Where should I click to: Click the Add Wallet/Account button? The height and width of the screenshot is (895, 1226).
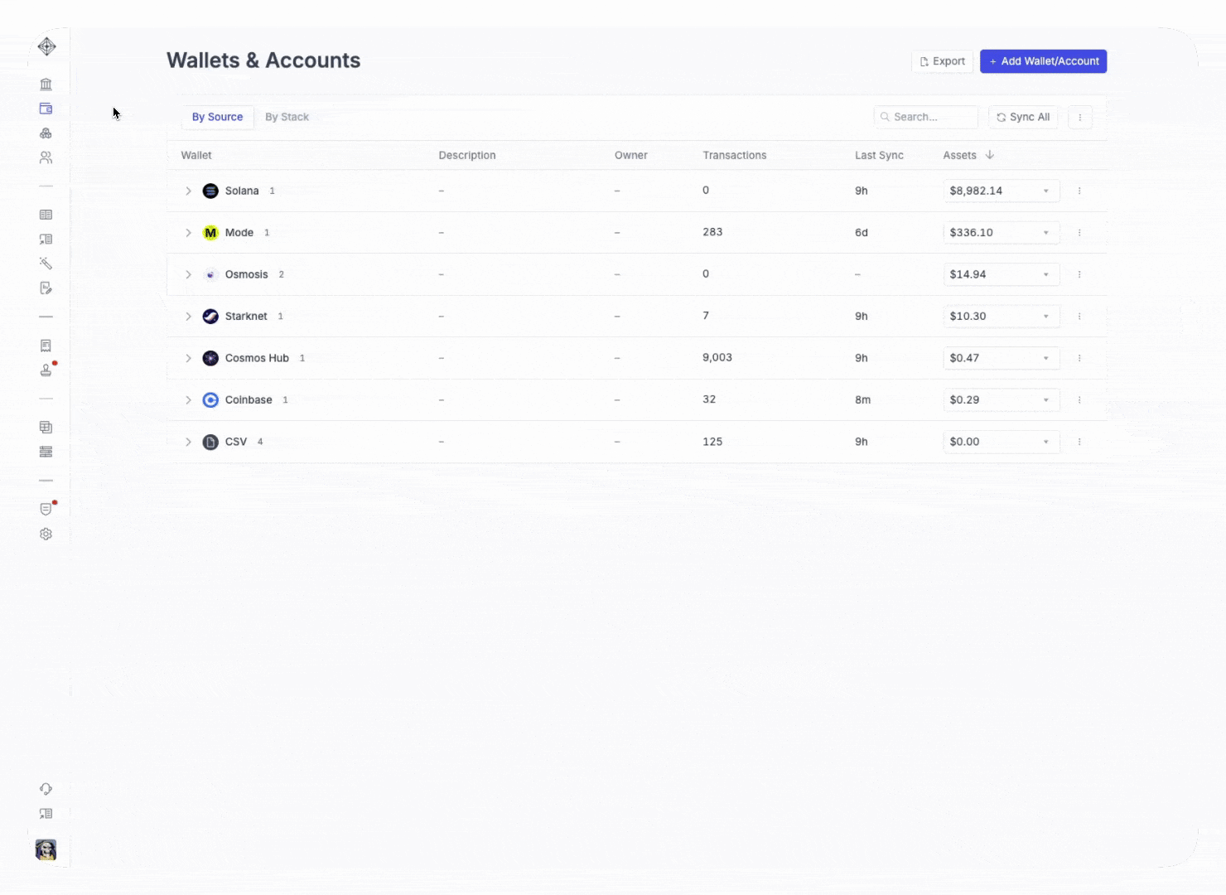1043,61
